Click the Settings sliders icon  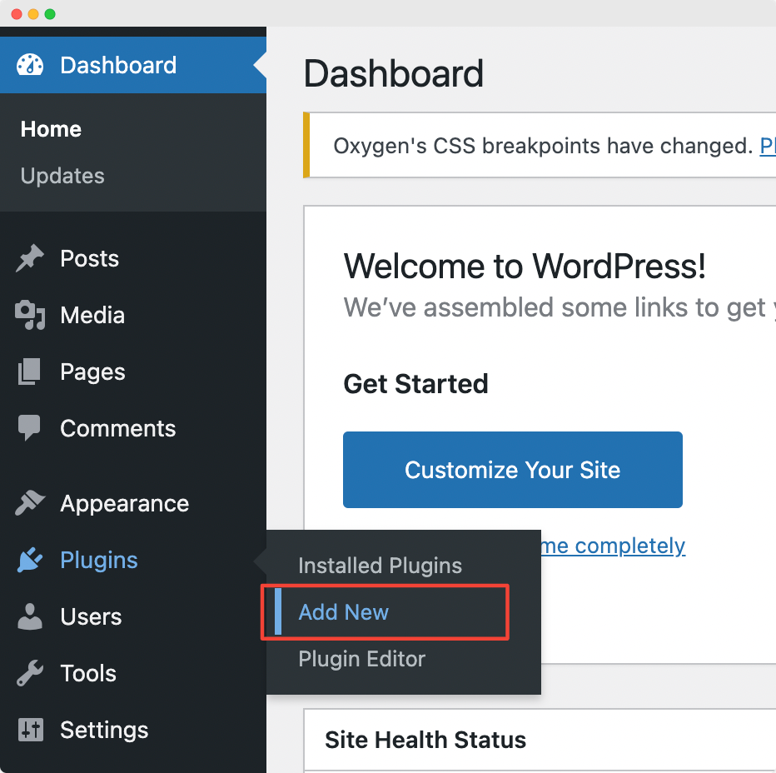tap(31, 730)
